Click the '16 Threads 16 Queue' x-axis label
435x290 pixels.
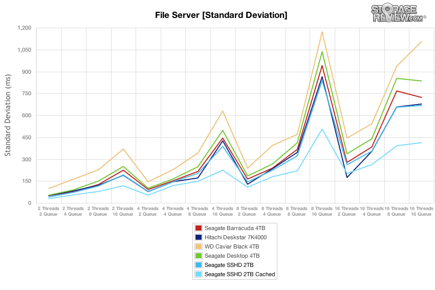(x=421, y=212)
